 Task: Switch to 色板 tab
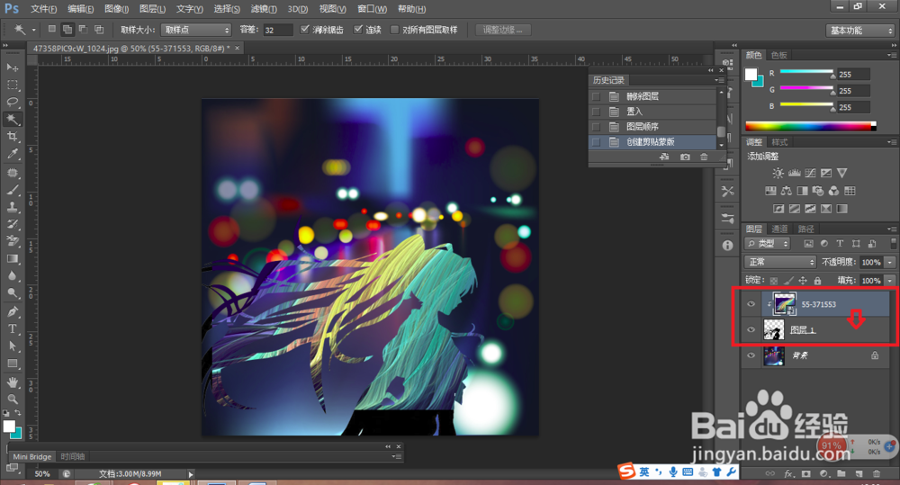point(778,55)
